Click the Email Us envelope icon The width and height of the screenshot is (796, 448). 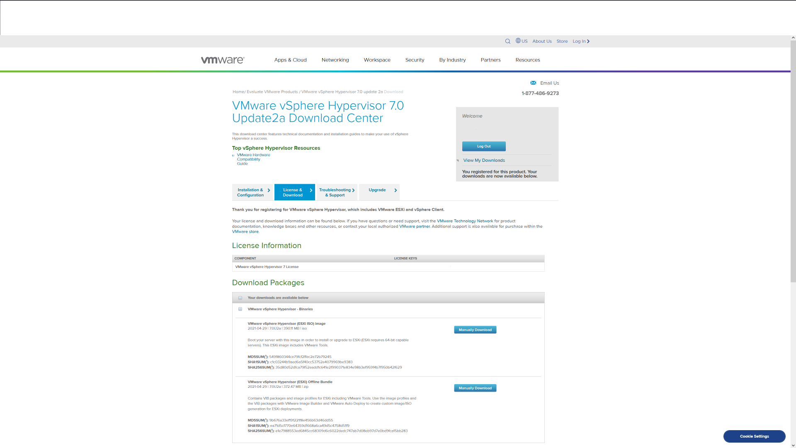coord(533,83)
